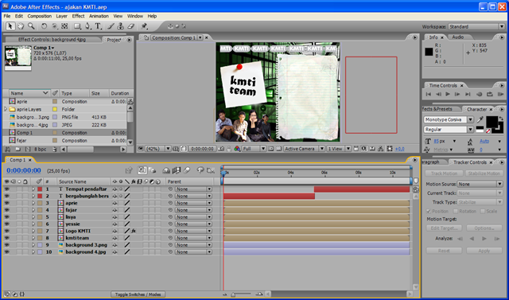Open the Composition menu

coord(39,16)
